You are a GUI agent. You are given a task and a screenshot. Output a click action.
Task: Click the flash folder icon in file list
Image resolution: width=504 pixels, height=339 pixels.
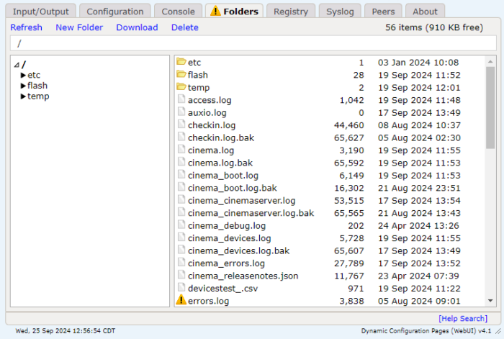pyautogui.click(x=181, y=74)
